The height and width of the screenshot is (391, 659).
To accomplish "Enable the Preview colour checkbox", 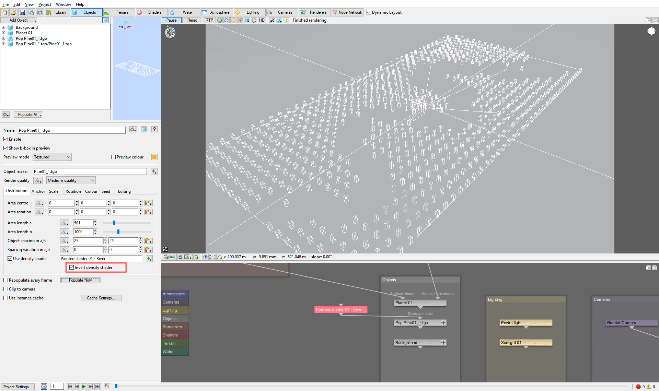I will pyautogui.click(x=114, y=157).
